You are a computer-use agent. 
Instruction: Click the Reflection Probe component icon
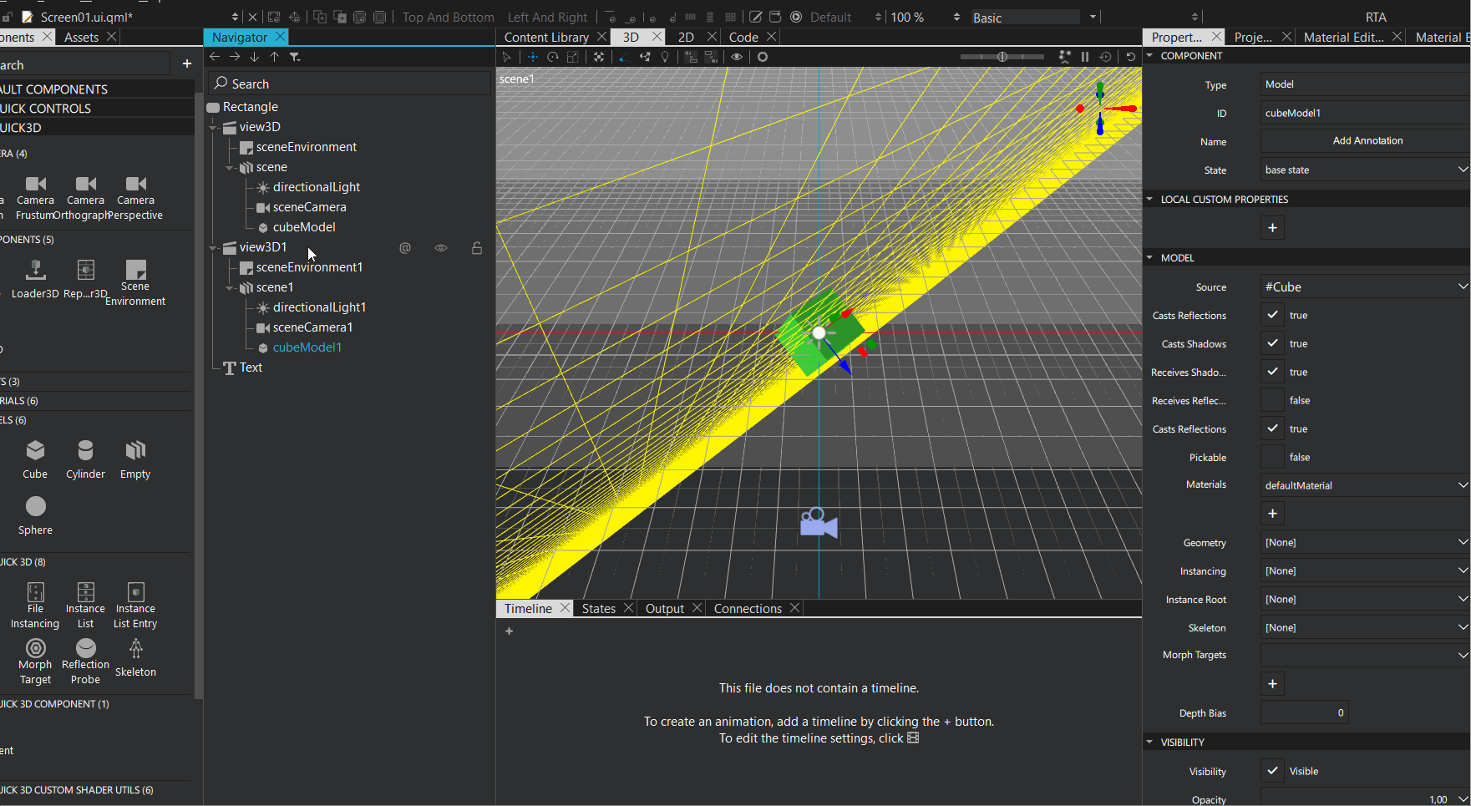coord(85,649)
